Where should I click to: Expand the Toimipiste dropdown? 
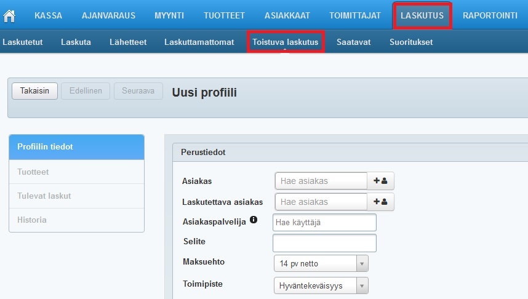[x=320, y=285]
